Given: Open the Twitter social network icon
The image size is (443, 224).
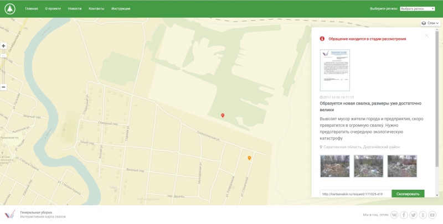Looking at the screenshot, I should 414,215.
